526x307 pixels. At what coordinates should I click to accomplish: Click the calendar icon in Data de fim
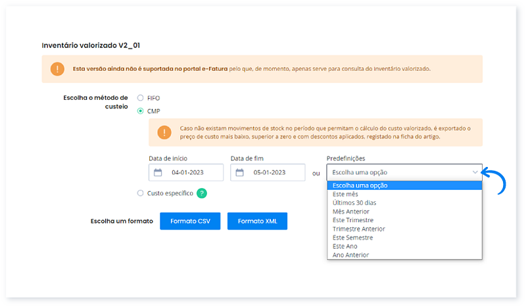(x=239, y=173)
